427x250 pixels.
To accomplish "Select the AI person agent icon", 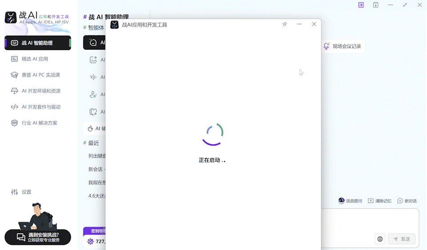I will (x=93, y=94).
